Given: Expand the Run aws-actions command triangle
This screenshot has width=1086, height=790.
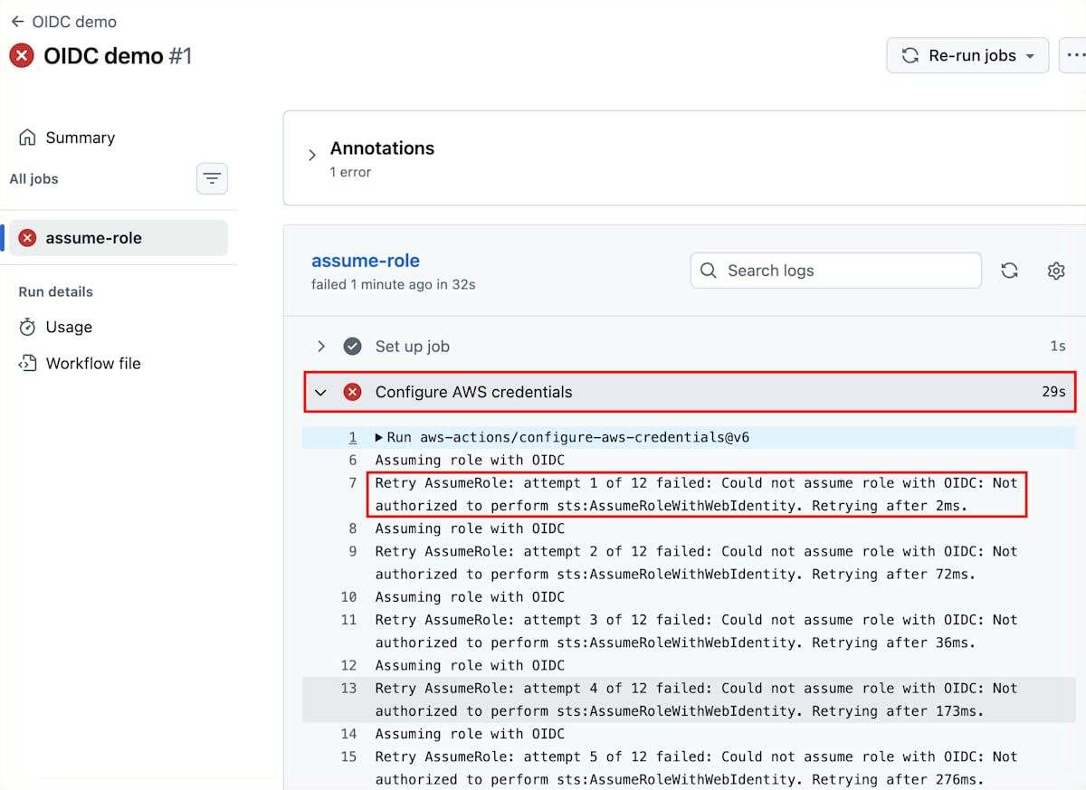Looking at the screenshot, I should click(379, 438).
